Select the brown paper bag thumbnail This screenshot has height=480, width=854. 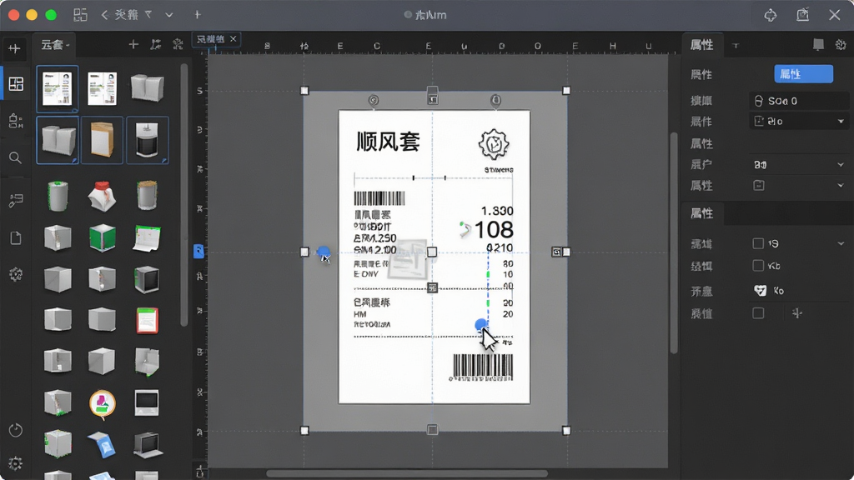[102, 140]
